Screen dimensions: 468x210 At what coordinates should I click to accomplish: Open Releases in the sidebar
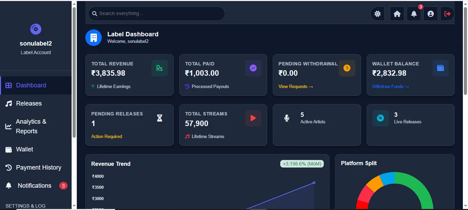pyautogui.click(x=36, y=103)
